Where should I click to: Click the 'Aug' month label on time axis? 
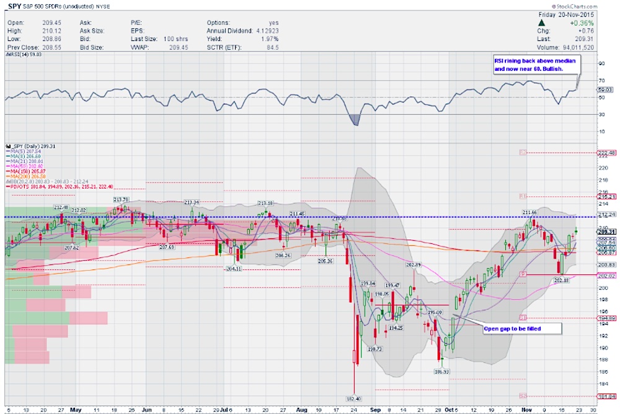click(302, 410)
